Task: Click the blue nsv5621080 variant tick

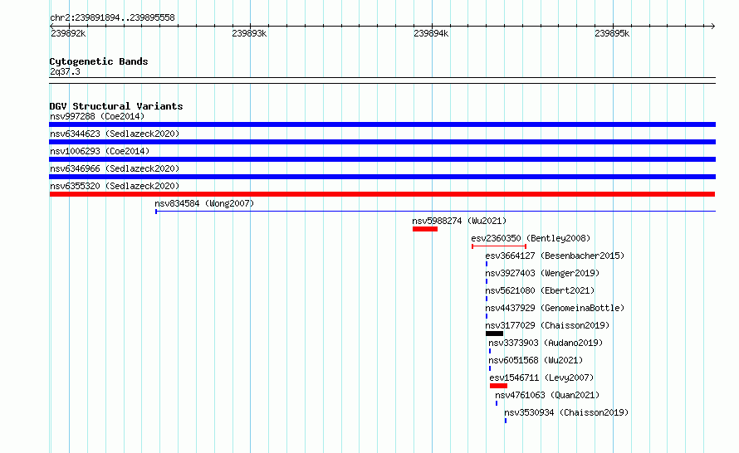Action: [487, 299]
